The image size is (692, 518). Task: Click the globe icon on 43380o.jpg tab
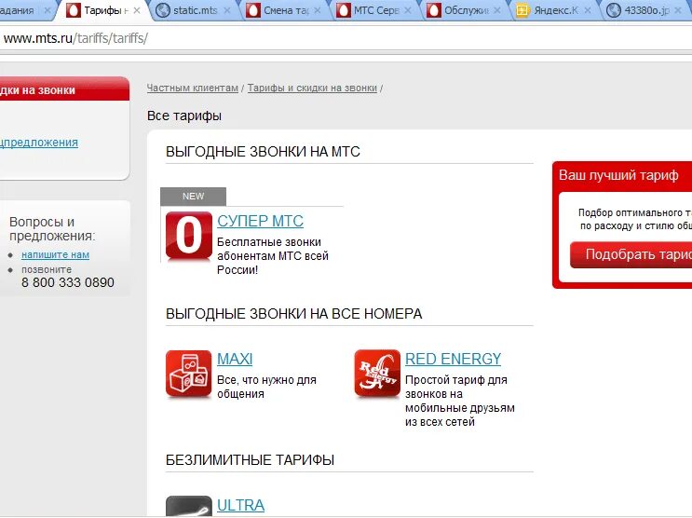[614, 10]
